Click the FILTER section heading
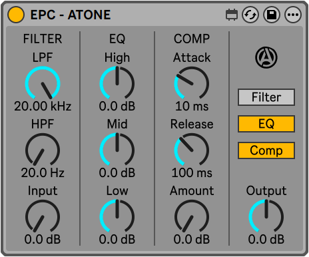This screenshot has width=309, height=257. 43,39
